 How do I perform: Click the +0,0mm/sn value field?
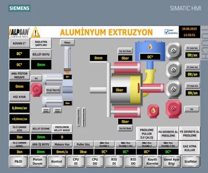pos(19,119)
